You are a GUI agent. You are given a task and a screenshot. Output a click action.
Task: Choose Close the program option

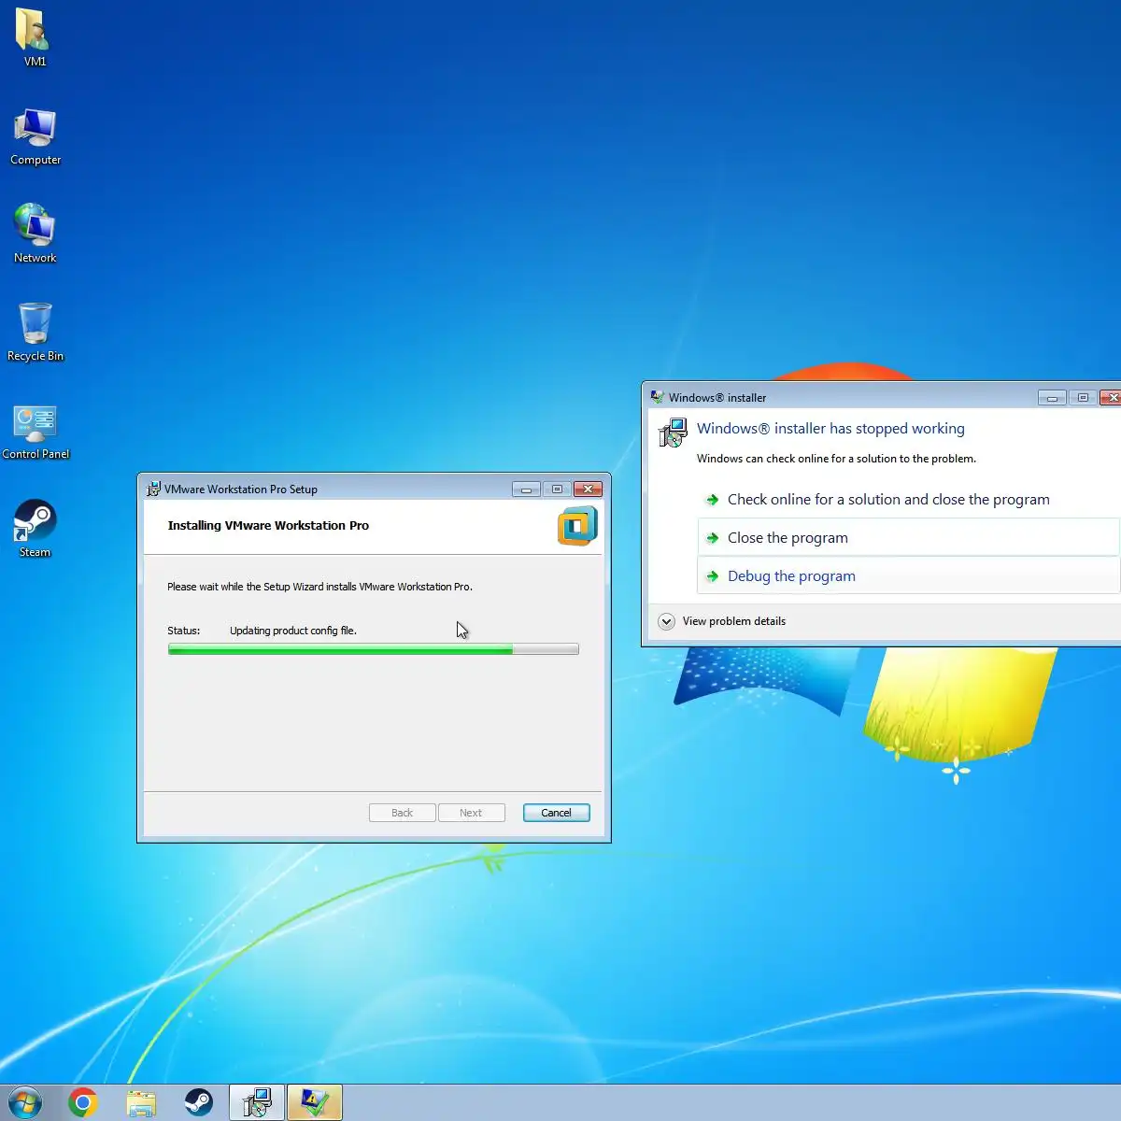[908, 538]
